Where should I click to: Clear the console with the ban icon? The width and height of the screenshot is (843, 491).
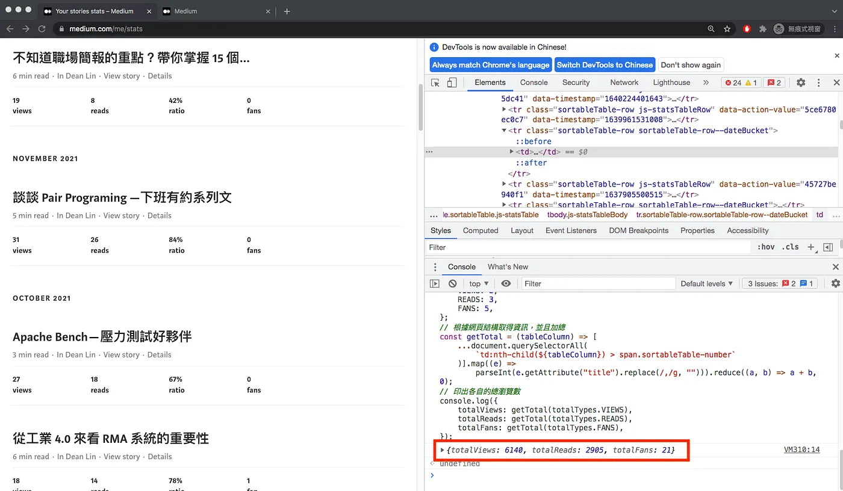(x=453, y=283)
